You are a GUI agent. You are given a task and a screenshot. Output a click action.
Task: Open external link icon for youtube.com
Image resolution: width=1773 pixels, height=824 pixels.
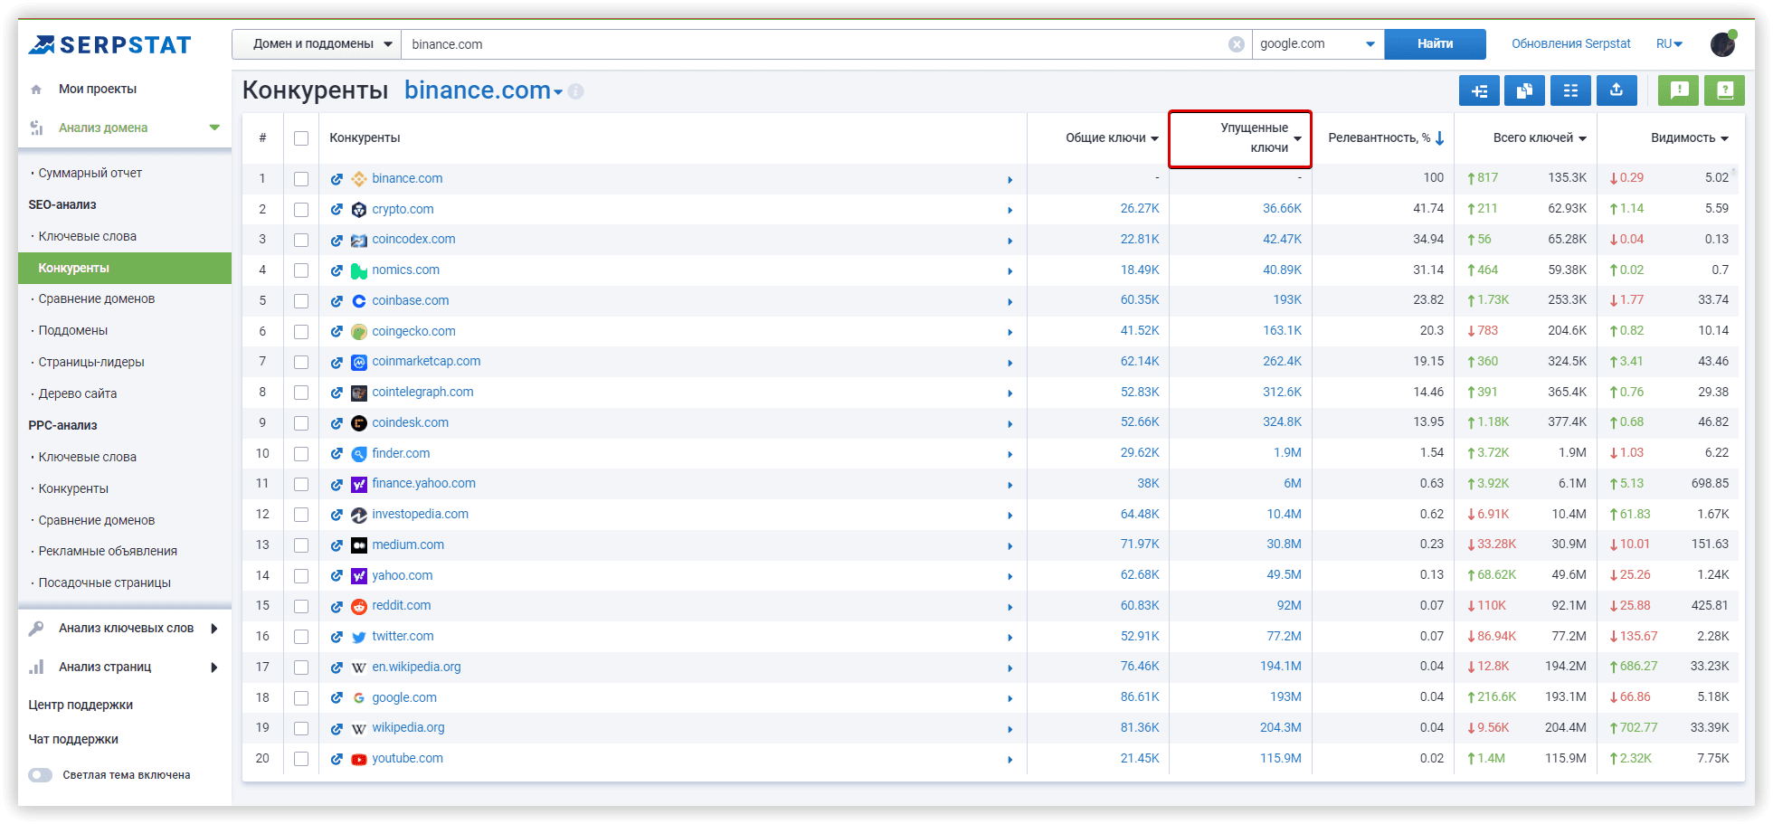pos(337,759)
